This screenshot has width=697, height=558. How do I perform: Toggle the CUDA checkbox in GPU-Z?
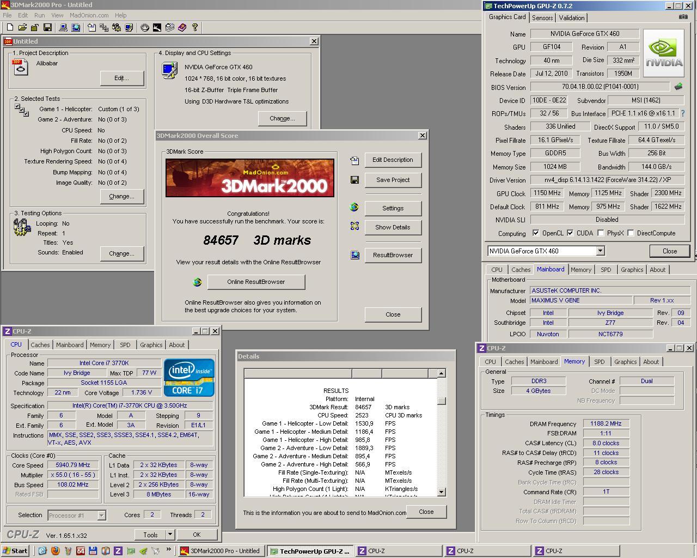click(x=570, y=233)
